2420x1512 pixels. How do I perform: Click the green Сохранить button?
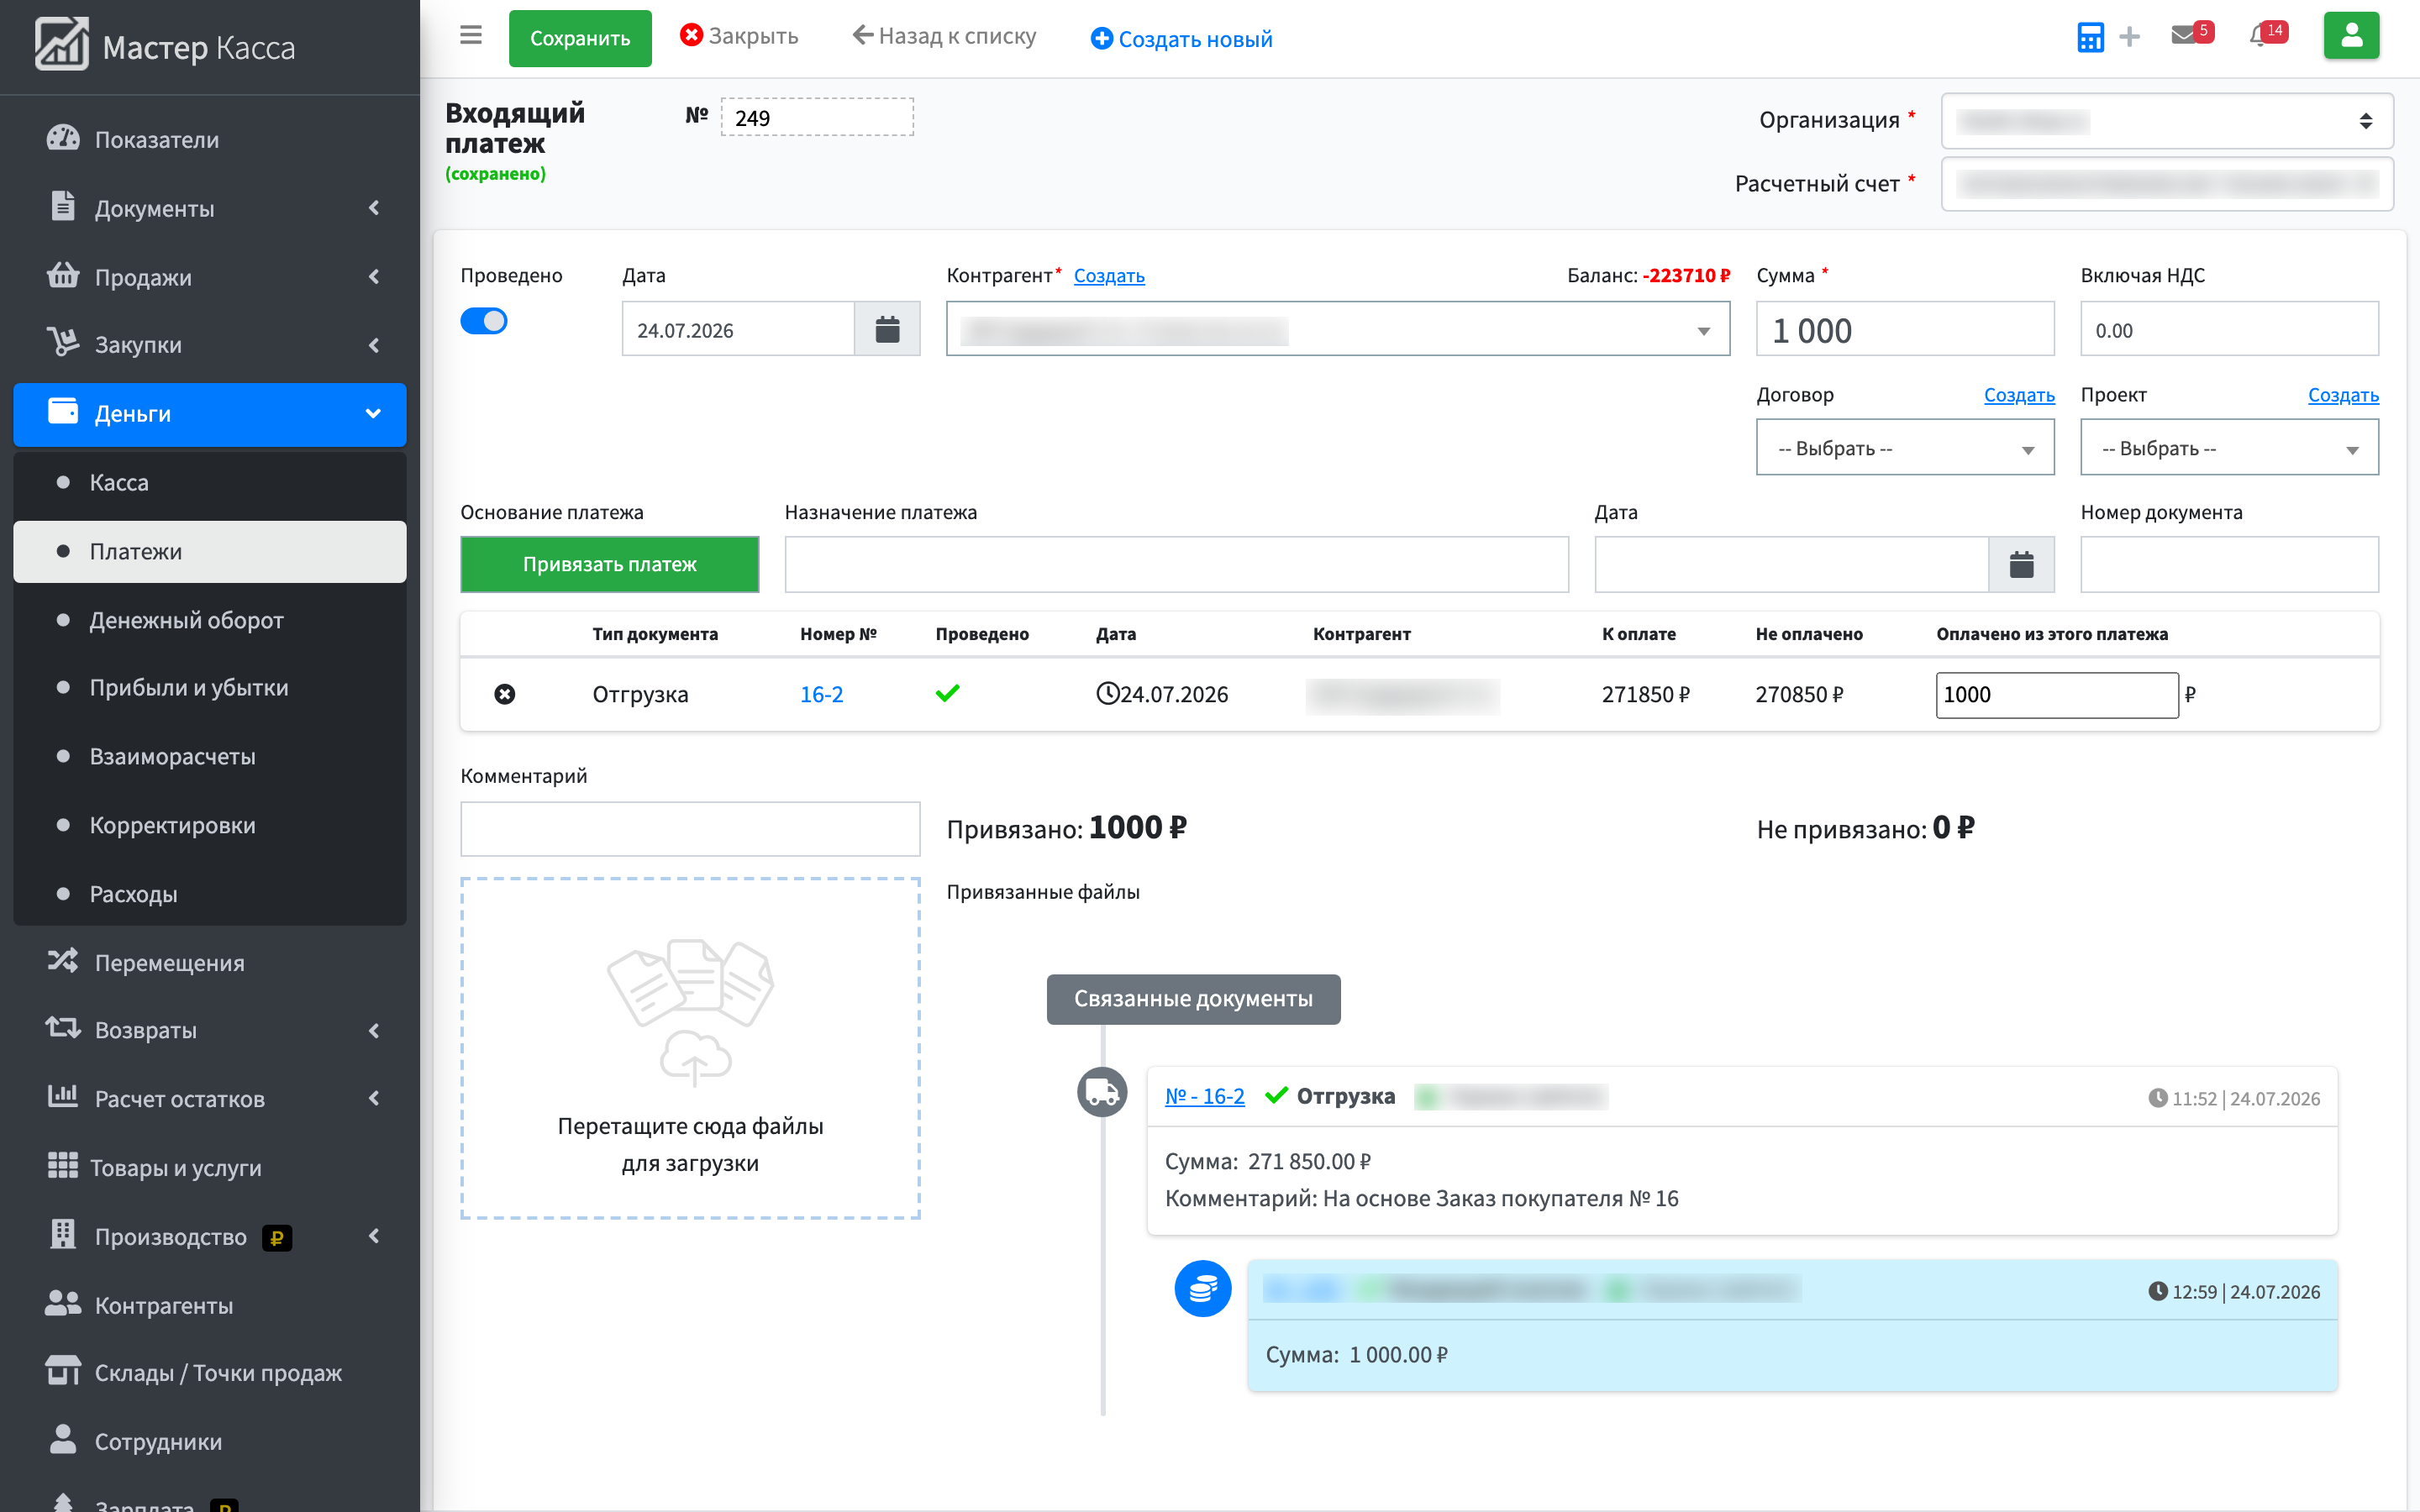coord(580,38)
